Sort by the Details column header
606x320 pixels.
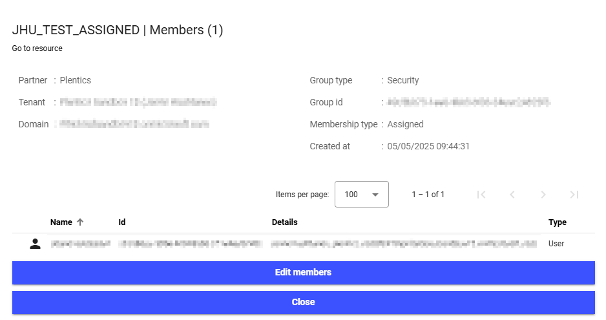click(x=284, y=222)
